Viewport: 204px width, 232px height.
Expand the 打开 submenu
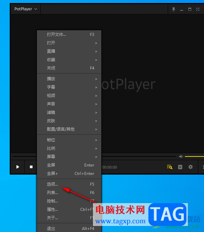69,43
